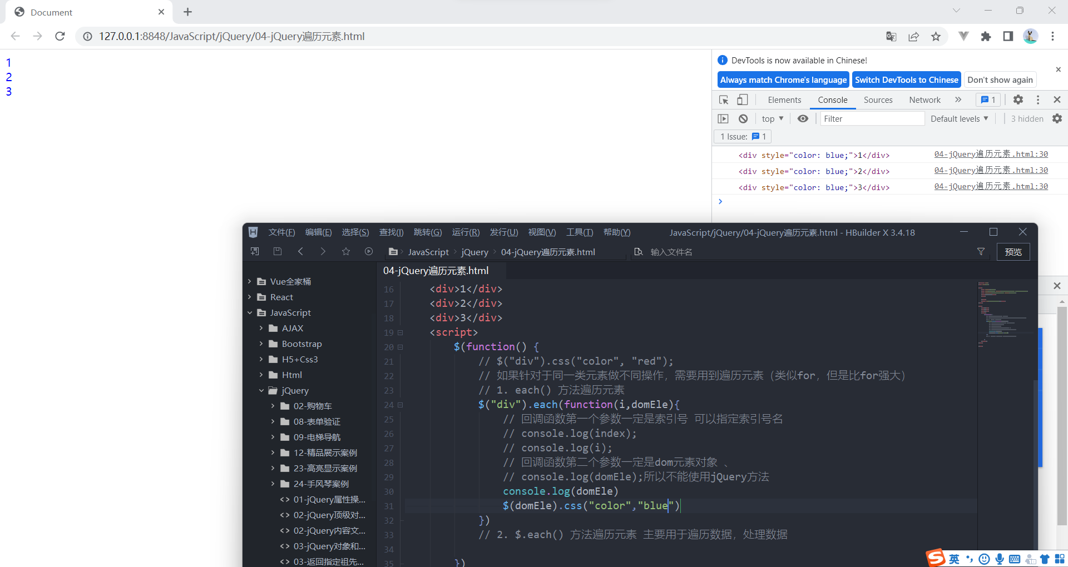Click the HBuilder save file icon
Viewport: 1068px width, 567px height.
point(277,252)
